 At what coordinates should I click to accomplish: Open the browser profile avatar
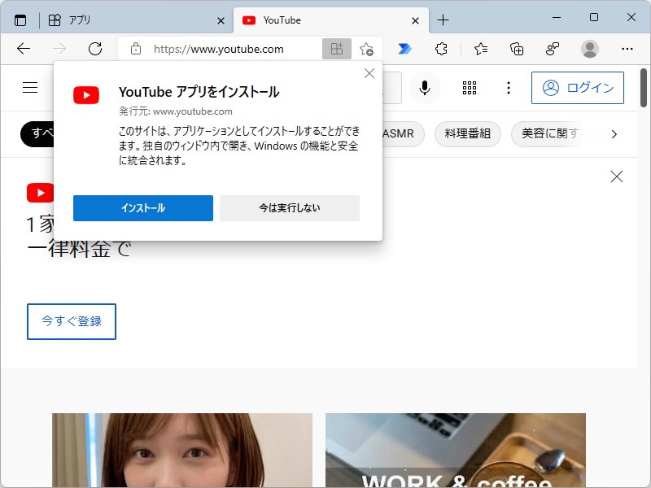(589, 49)
